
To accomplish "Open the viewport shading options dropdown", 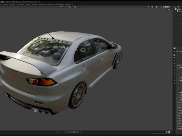I will click(171, 7).
